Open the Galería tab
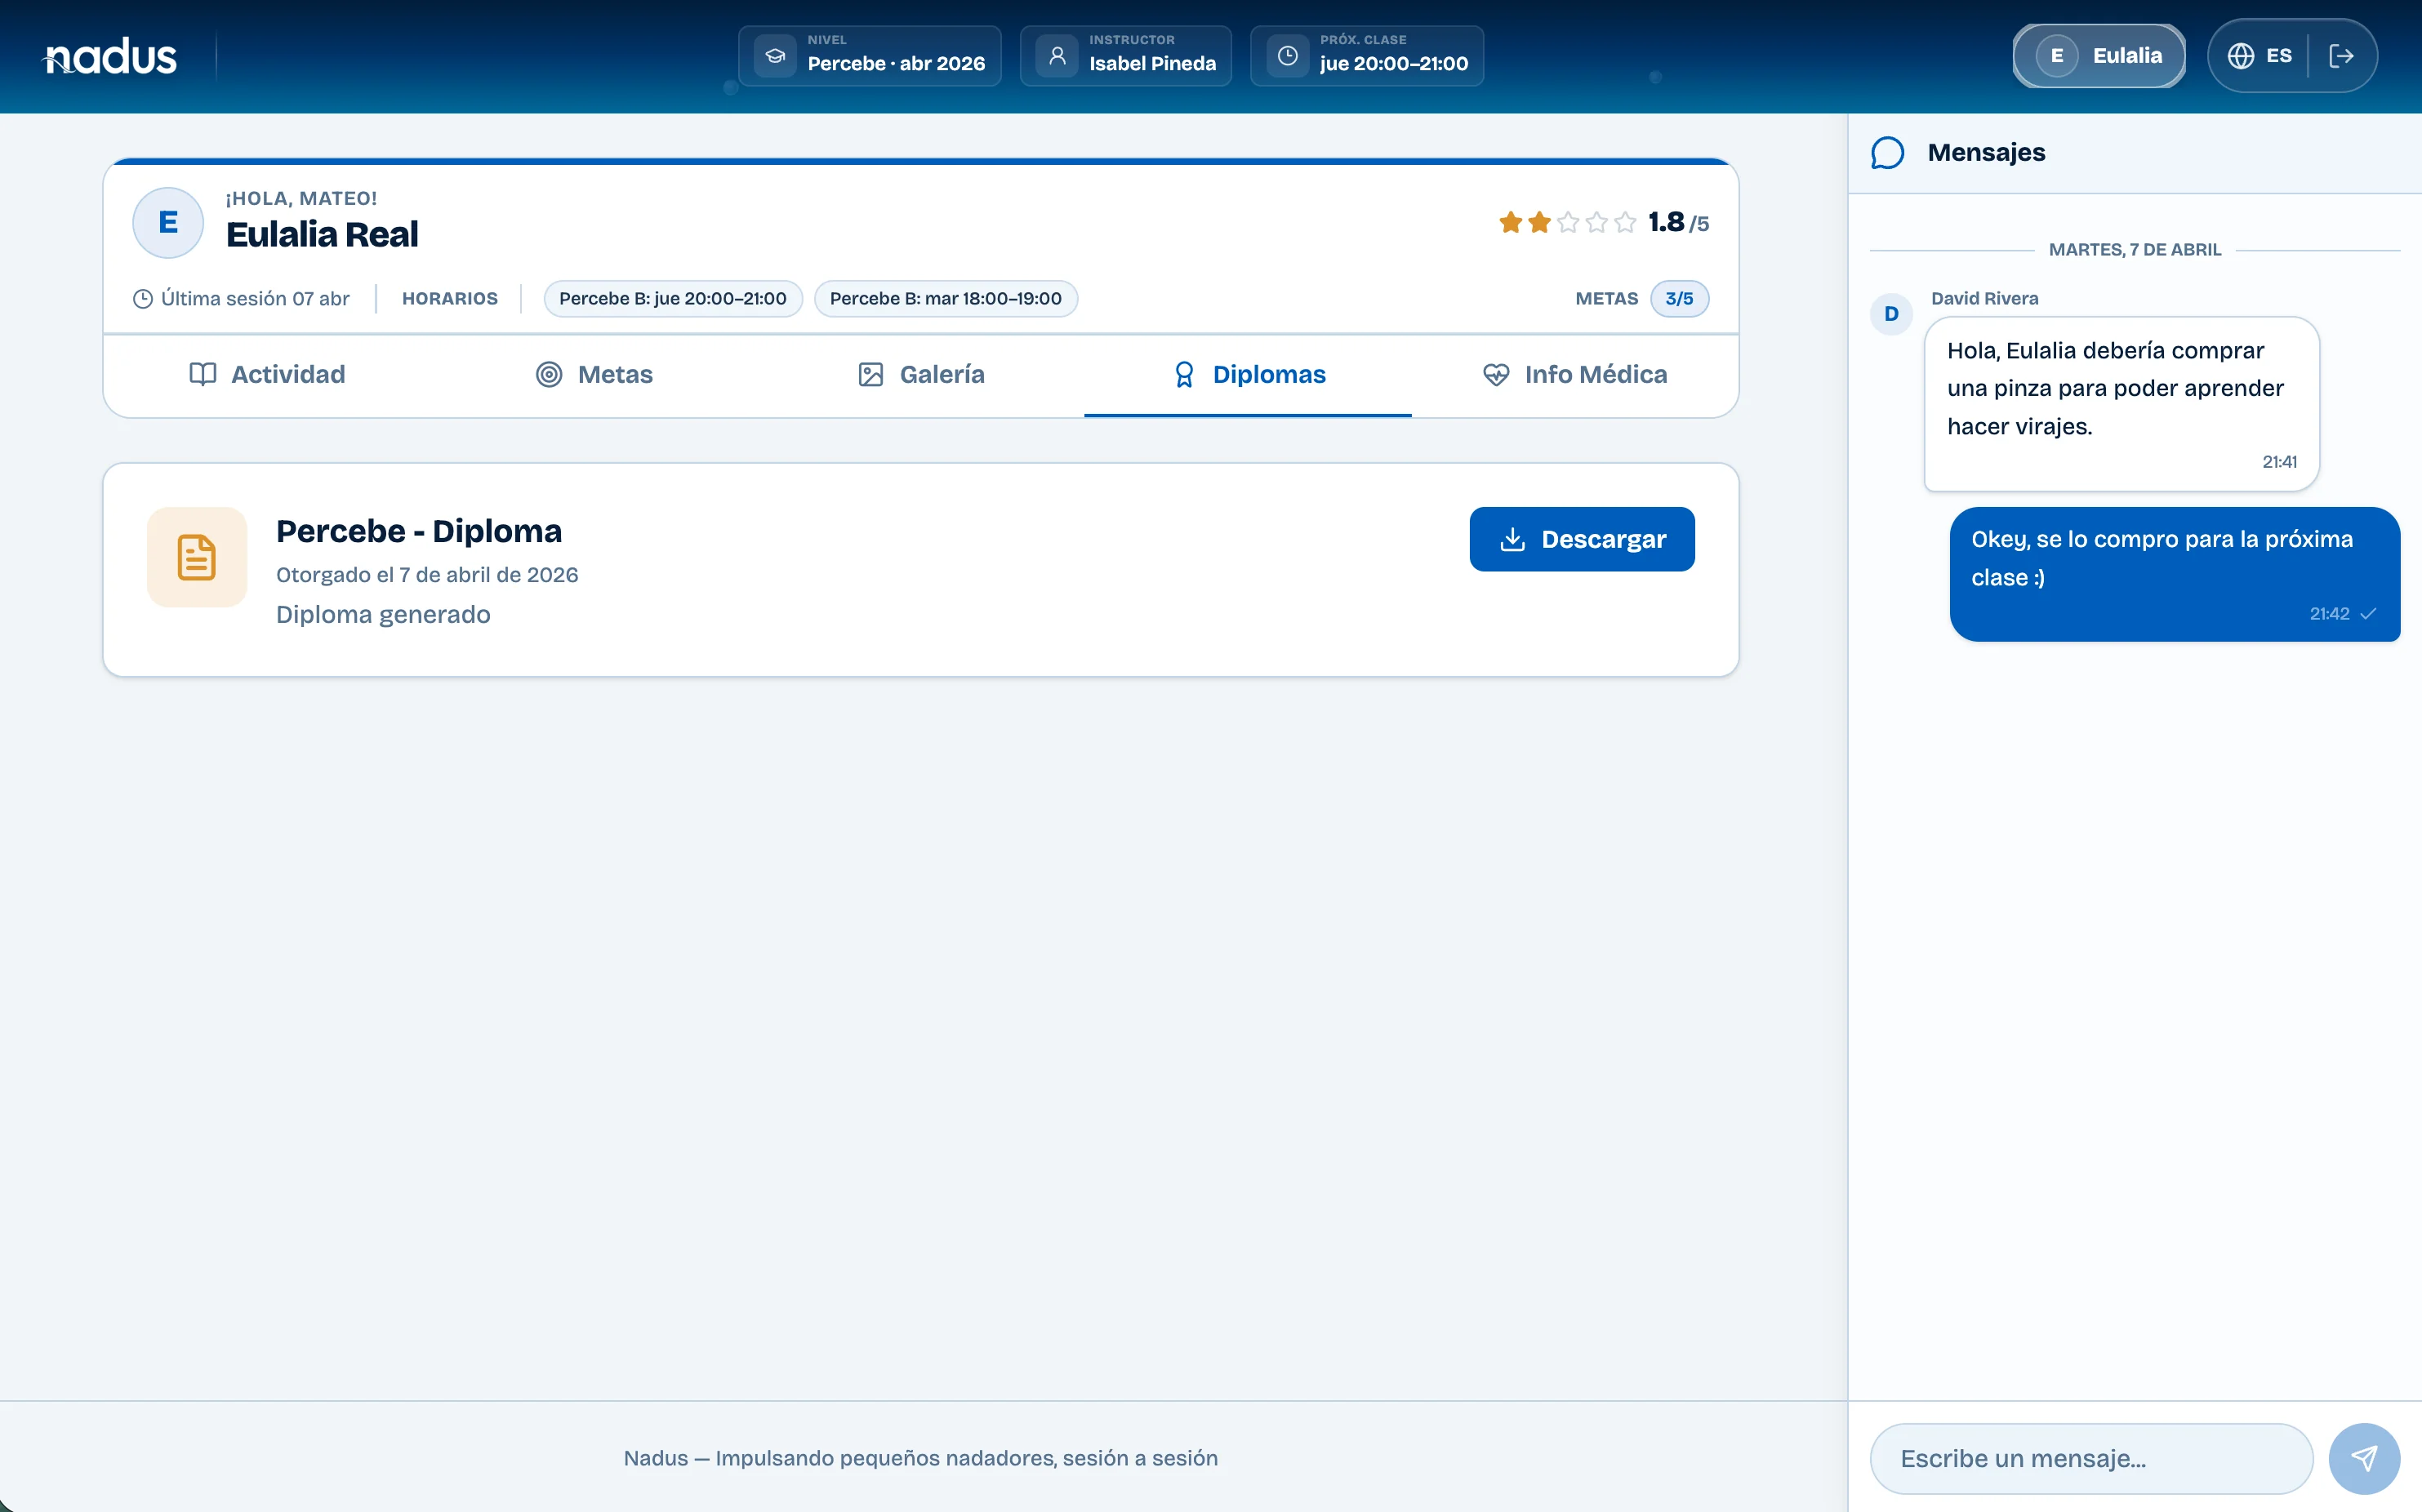 (921, 375)
